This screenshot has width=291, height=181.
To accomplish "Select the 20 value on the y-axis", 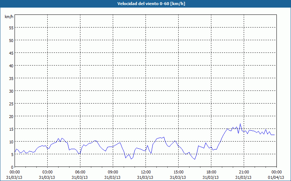I will pos(11,116).
